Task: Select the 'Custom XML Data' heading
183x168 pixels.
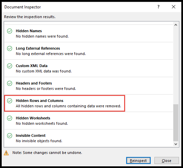Action: point(32,66)
